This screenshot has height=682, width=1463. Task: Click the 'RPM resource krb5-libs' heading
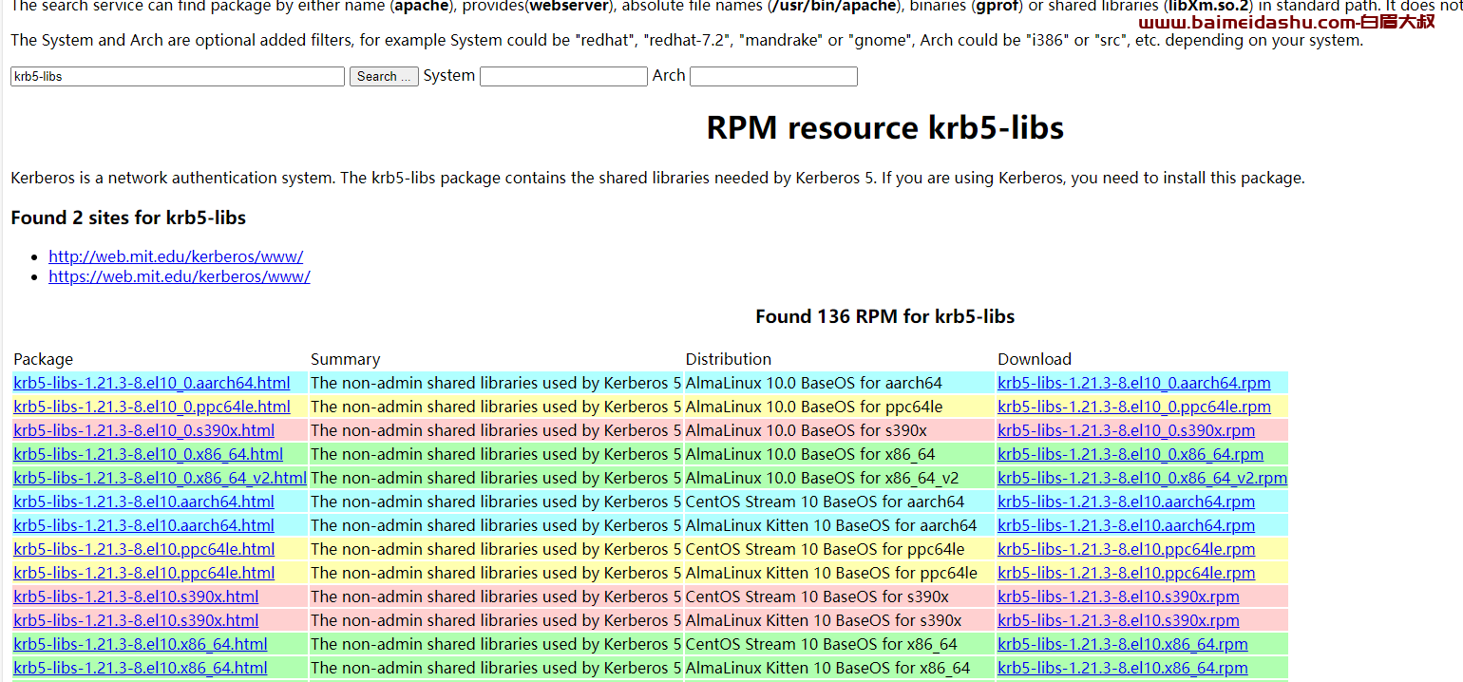pyautogui.click(x=884, y=127)
